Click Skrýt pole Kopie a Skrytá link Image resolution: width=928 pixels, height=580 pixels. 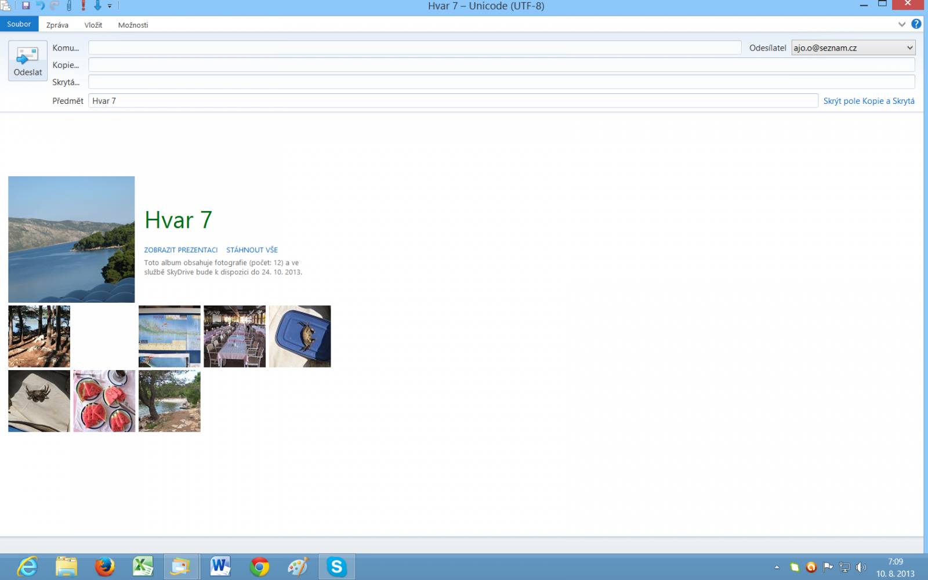pyautogui.click(x=869, y=101)
